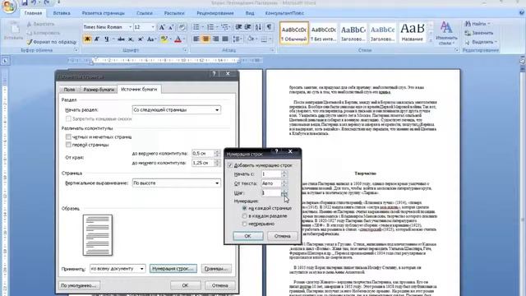Enable different first page checkbox

[68, 145]
